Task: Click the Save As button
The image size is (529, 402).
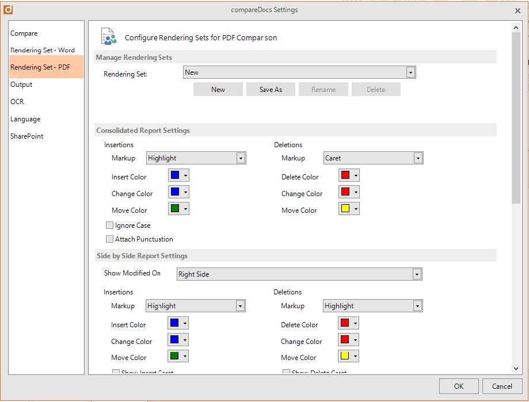Action: [271, 89]
